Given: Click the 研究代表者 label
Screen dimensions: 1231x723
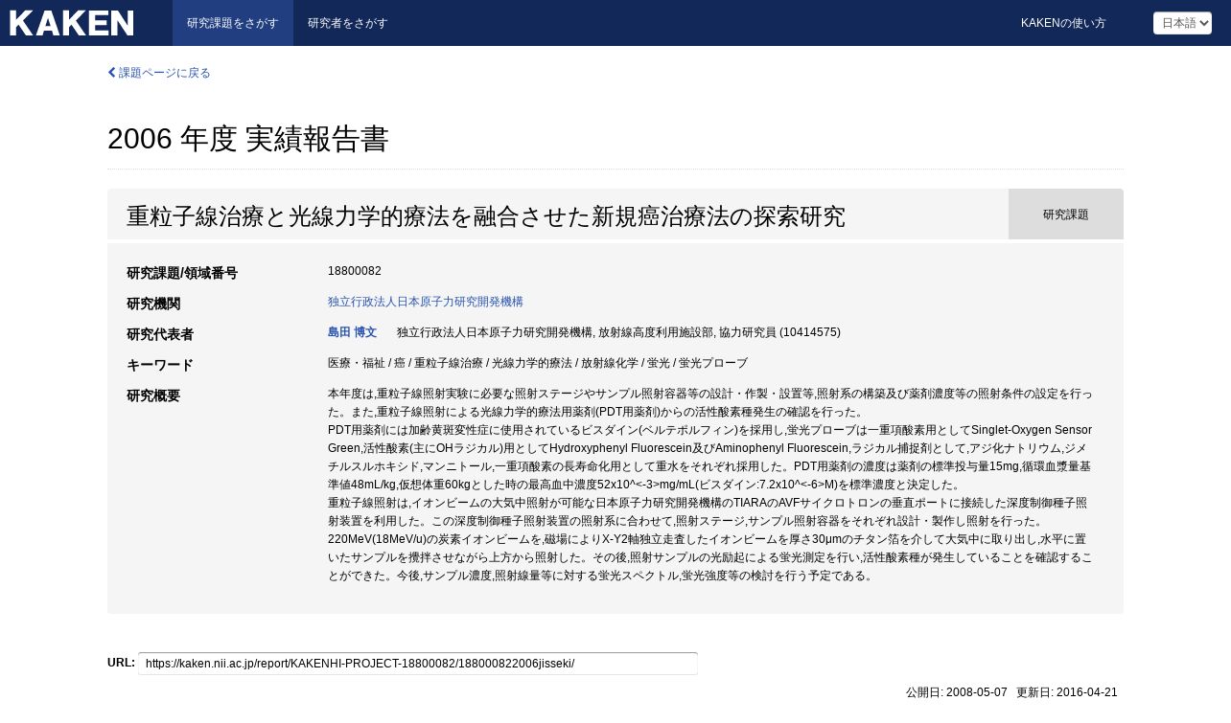Looking at the screenshot, I should 160,334.
